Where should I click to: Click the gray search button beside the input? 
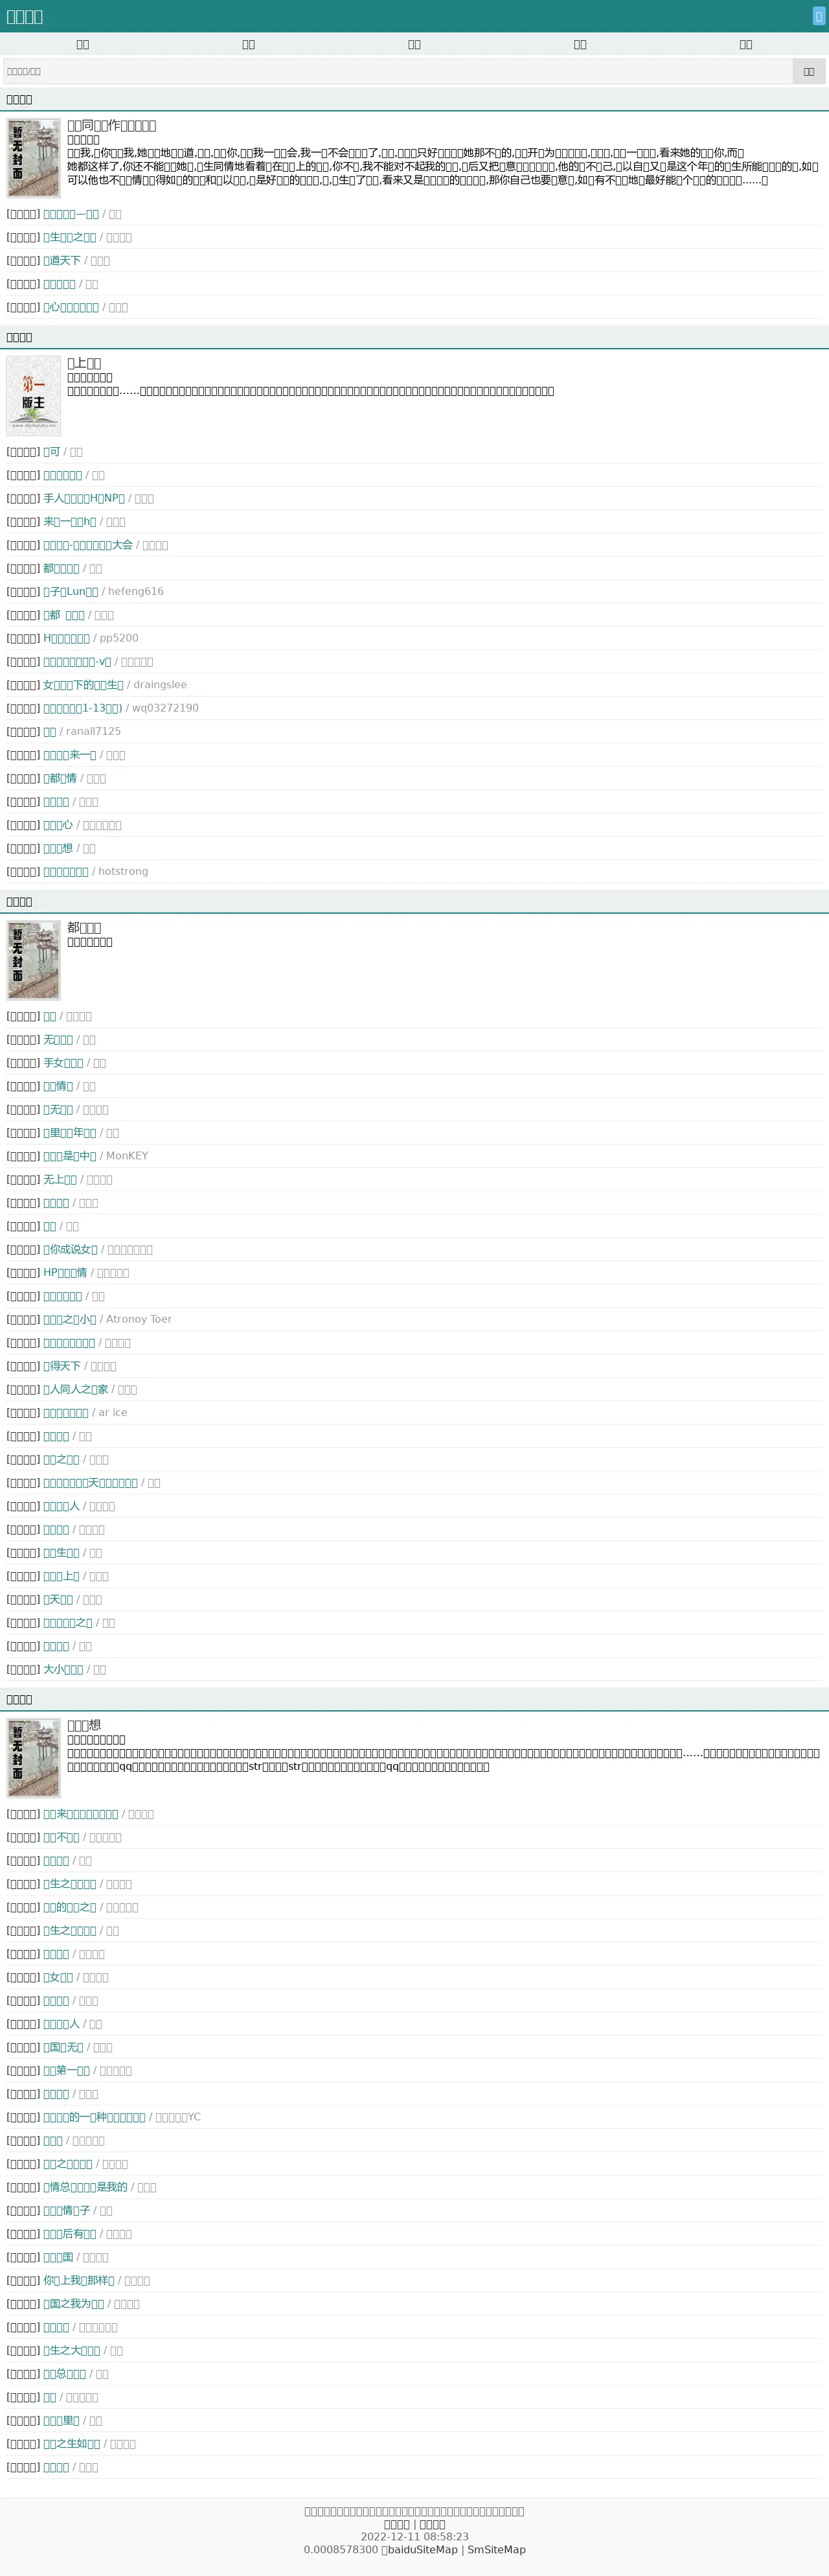tap(808, 71)
